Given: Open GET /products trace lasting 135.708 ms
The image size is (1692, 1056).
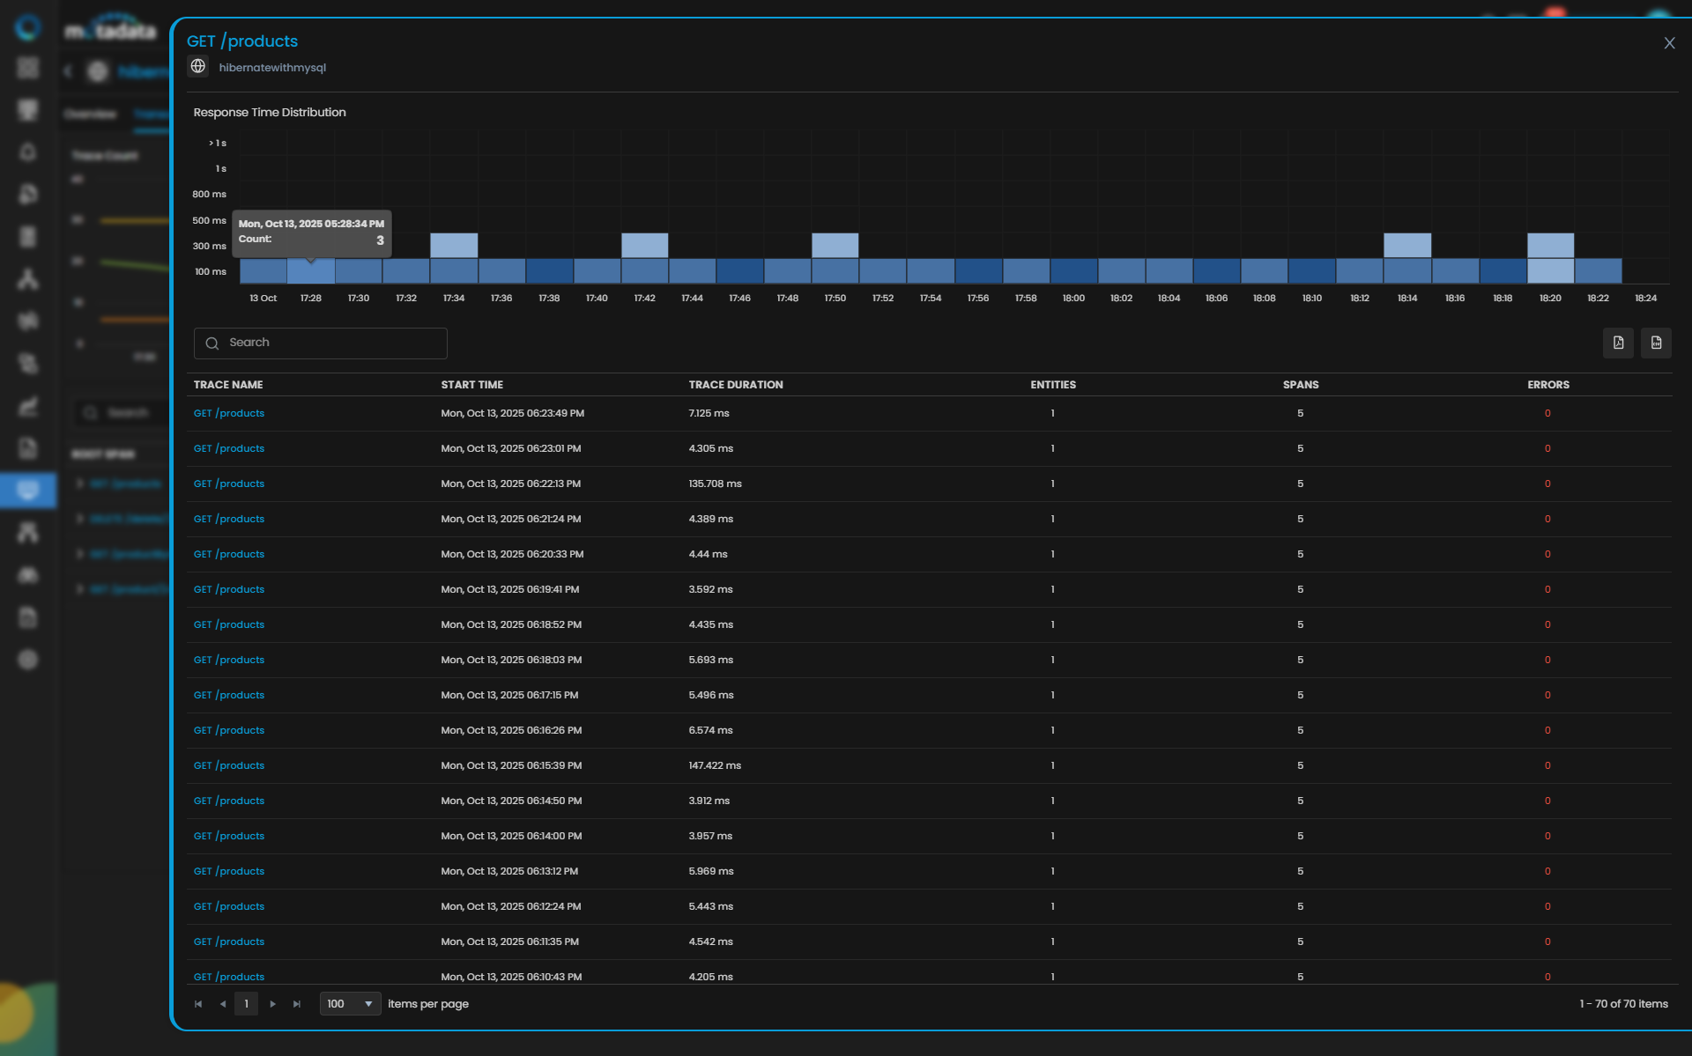Looking at the screenshot, I should 229,484.
